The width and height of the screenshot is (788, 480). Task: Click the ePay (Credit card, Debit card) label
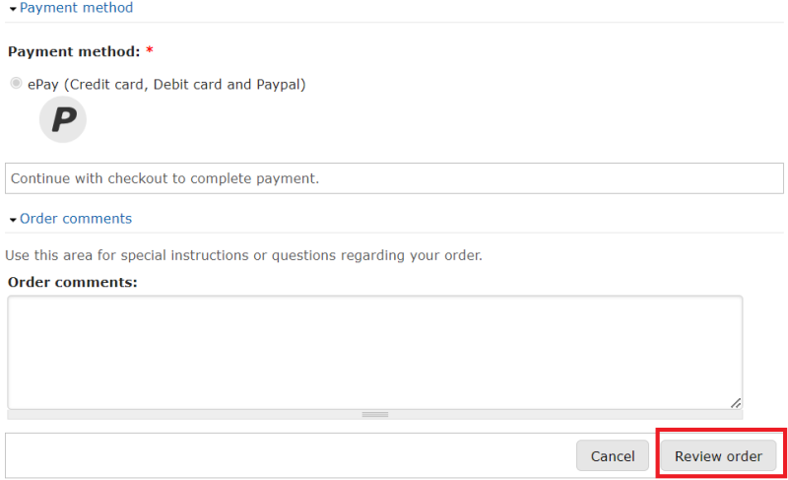166,85
